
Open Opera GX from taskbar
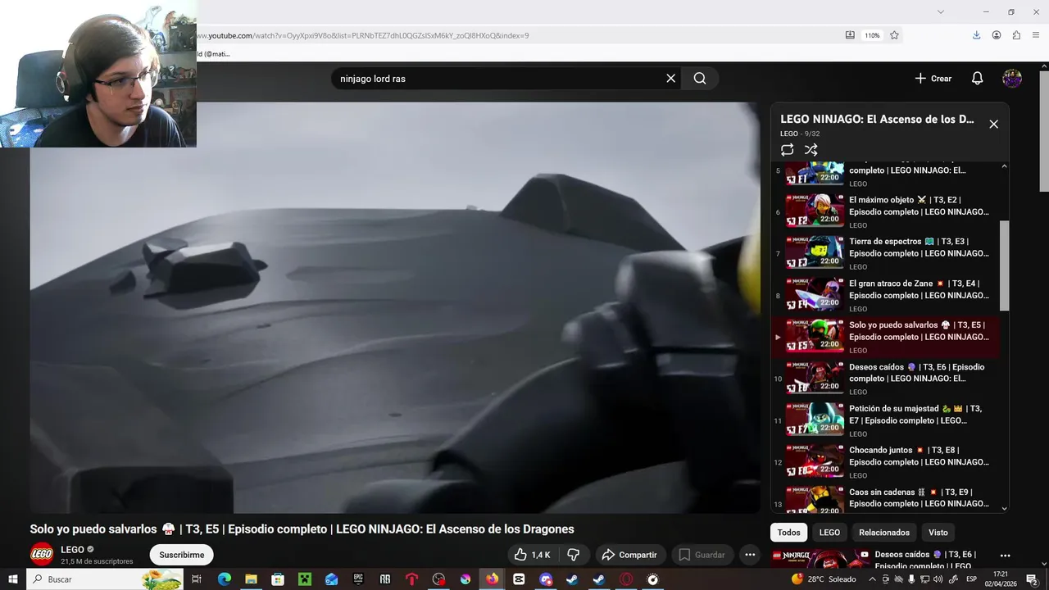[626, 579]
